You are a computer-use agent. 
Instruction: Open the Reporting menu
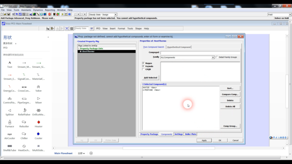(50, 10)
